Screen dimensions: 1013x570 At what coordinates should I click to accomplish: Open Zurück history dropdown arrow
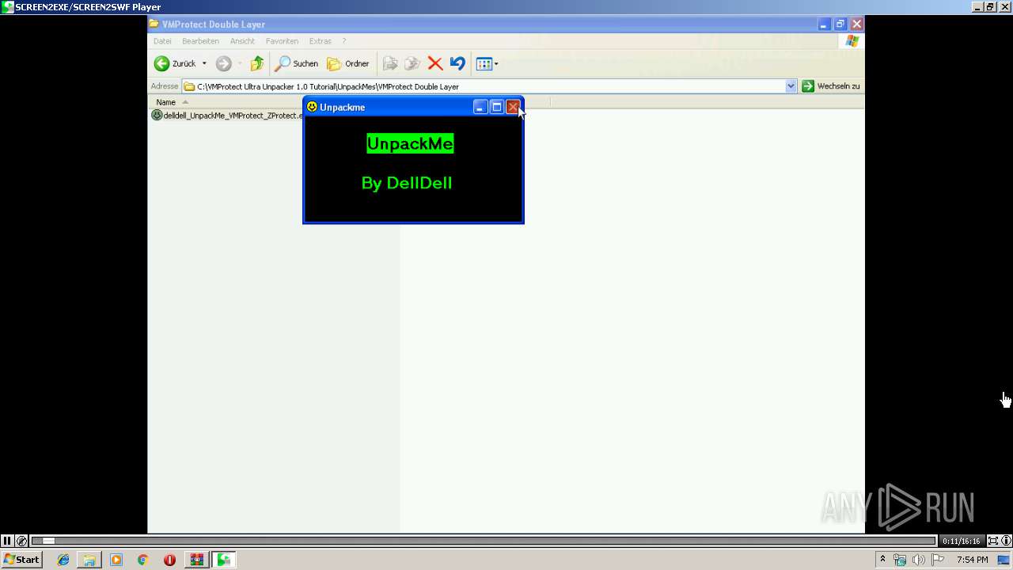(204, 63)
